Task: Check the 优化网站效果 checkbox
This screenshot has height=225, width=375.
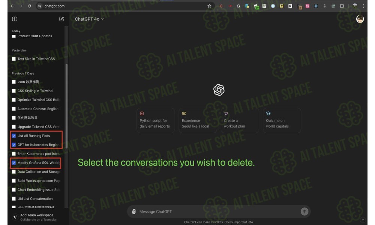Action: (13, 118)
